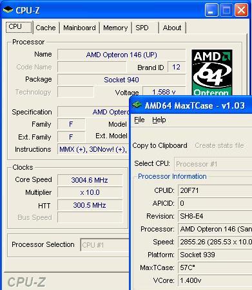This screenshot has width=252, height=290.
Task: Click the CPU-Z chip icon in title bar
Action: point(8,10)
